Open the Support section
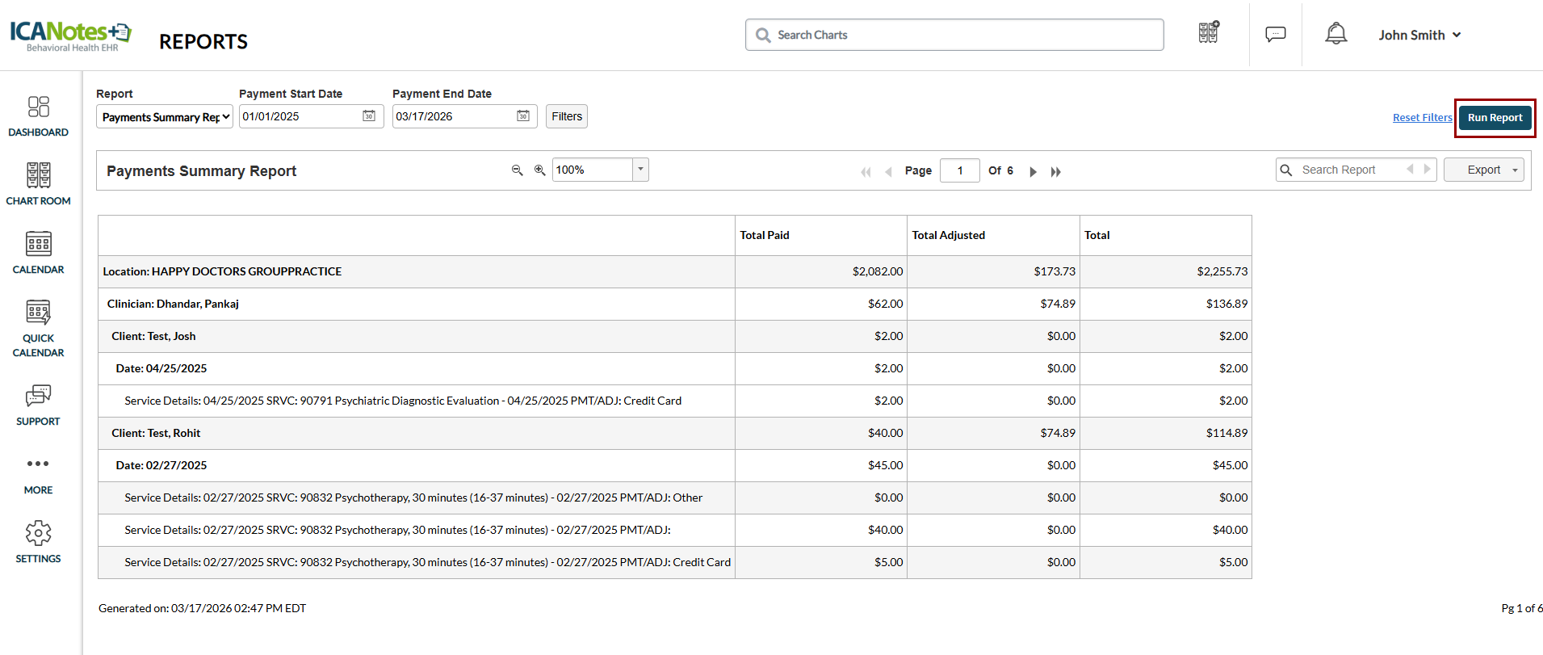 [38, 404]
